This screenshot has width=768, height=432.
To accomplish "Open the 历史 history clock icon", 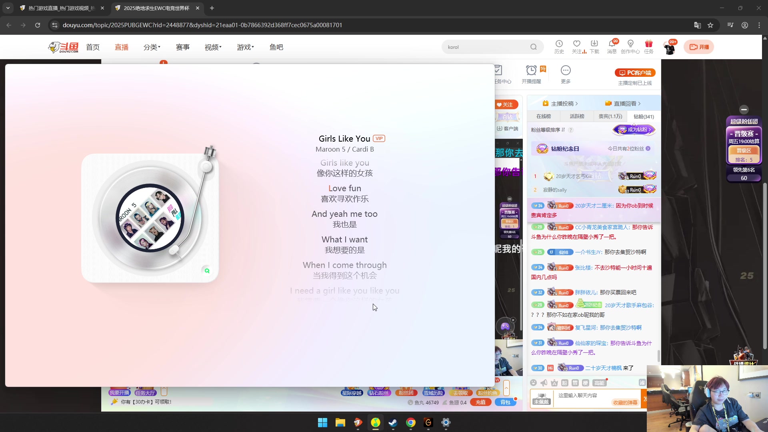I will 559,44.
